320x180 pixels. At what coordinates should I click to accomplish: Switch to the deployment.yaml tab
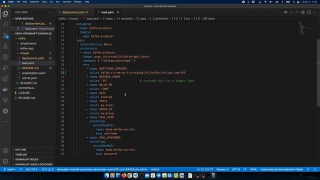point(75,12)
